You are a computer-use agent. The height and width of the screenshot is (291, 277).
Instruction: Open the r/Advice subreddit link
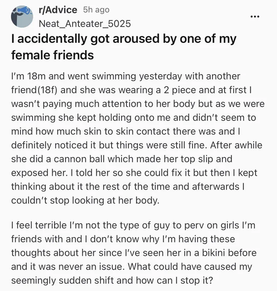(x=58, y=10)
